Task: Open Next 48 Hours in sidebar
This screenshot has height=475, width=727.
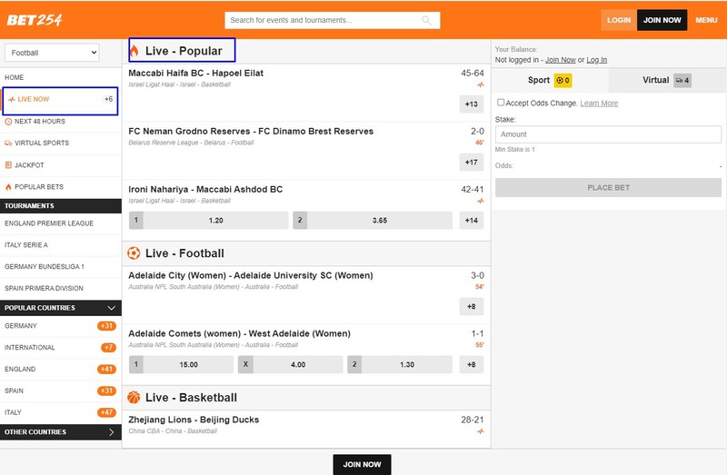Action: [61, 122]
